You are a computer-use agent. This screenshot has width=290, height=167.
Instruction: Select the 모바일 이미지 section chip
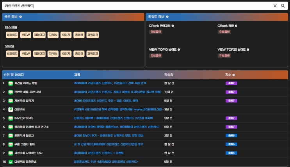(x=66, y=53)
